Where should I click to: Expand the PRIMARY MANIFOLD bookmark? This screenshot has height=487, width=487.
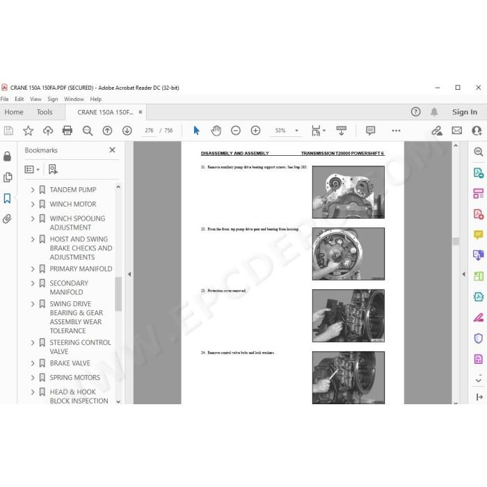(x=33, y=269)
